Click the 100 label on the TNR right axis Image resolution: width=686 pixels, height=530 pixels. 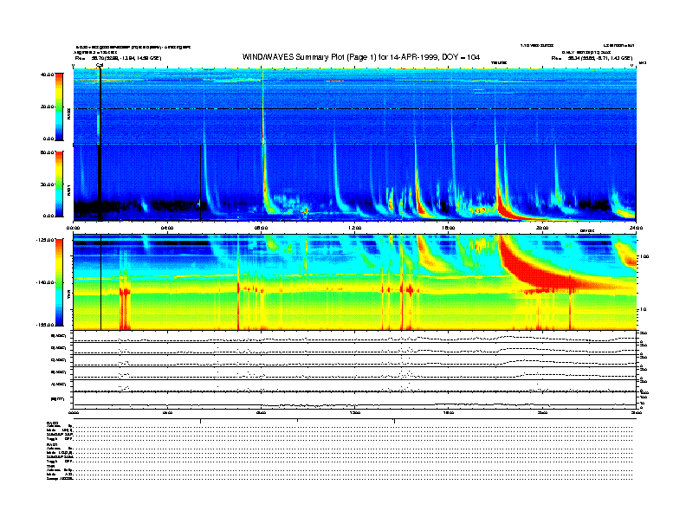[x=644, y=256]
